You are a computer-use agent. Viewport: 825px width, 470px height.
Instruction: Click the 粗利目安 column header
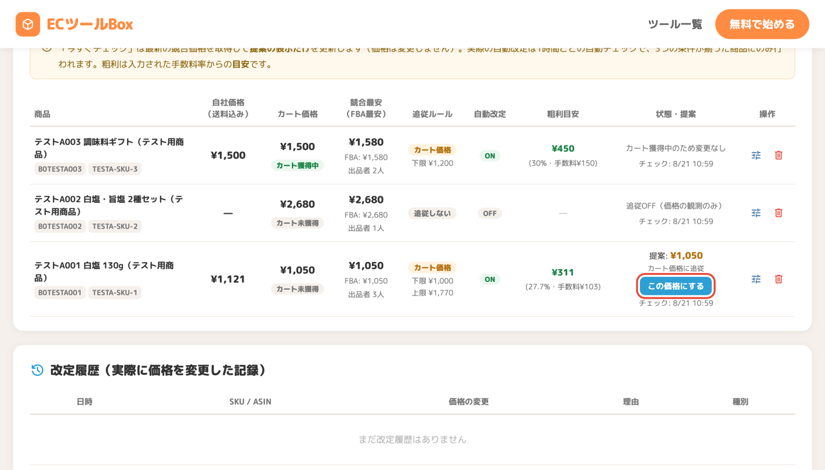click(x=563, y=114)
